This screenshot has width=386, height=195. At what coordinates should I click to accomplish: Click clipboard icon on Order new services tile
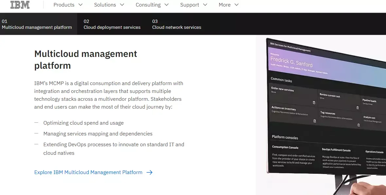[x=314, y=102]
